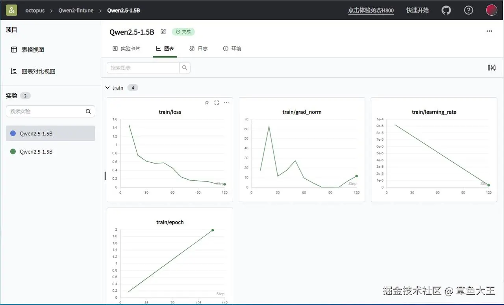Focus the 搜索图表 search field
This screenshot has width=504, height=305.
pos(143,68)
